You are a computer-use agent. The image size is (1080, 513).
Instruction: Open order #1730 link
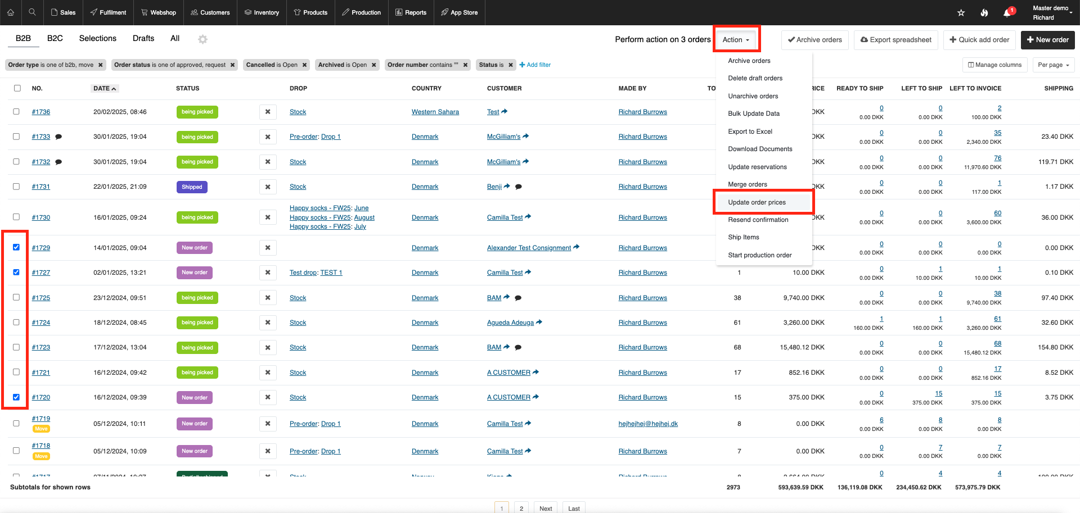(41, 217)
